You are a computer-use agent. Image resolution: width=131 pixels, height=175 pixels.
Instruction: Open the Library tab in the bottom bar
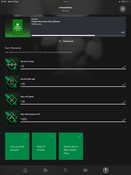(x=85, y=170)
